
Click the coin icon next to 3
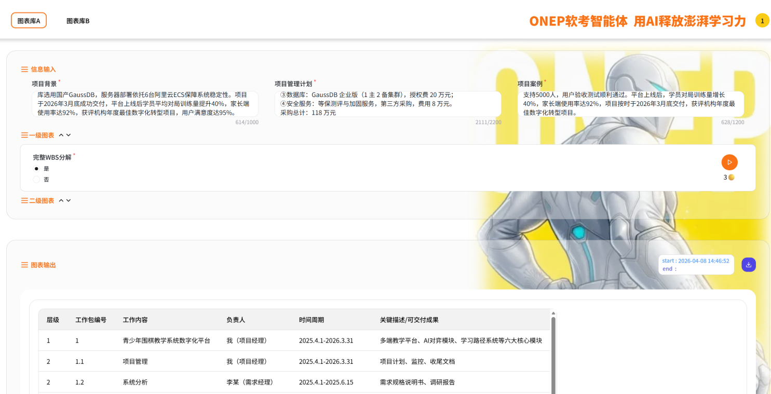pos(732,177)
